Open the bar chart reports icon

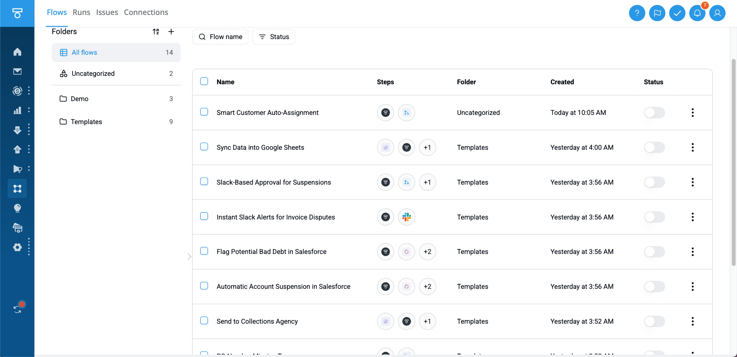(x=17, y=110)
